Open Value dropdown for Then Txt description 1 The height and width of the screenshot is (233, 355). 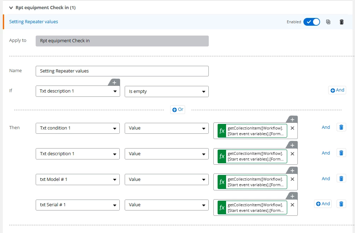[x=167, y=154]
